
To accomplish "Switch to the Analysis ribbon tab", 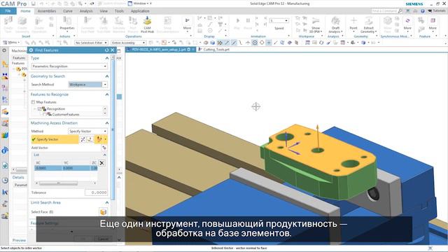I will tap(86, 11).
